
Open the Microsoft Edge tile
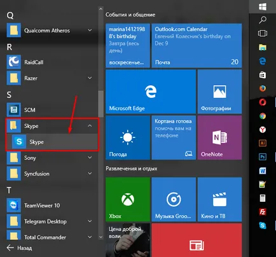[x=151, y=92]
